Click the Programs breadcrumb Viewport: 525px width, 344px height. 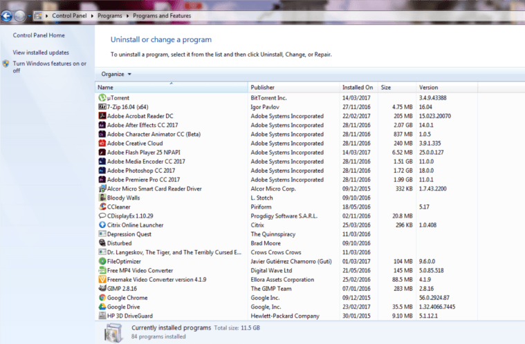pos(110,16)
